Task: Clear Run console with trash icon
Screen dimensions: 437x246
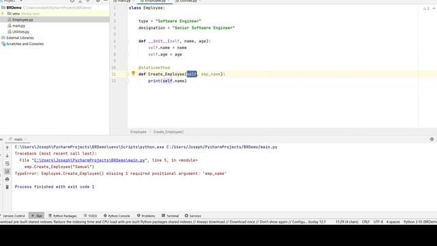Action: click(8, 187)
